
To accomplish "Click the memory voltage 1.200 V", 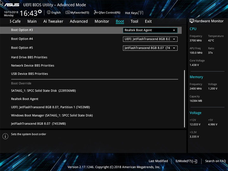I will pyautogui.click(x=213, y=89).
